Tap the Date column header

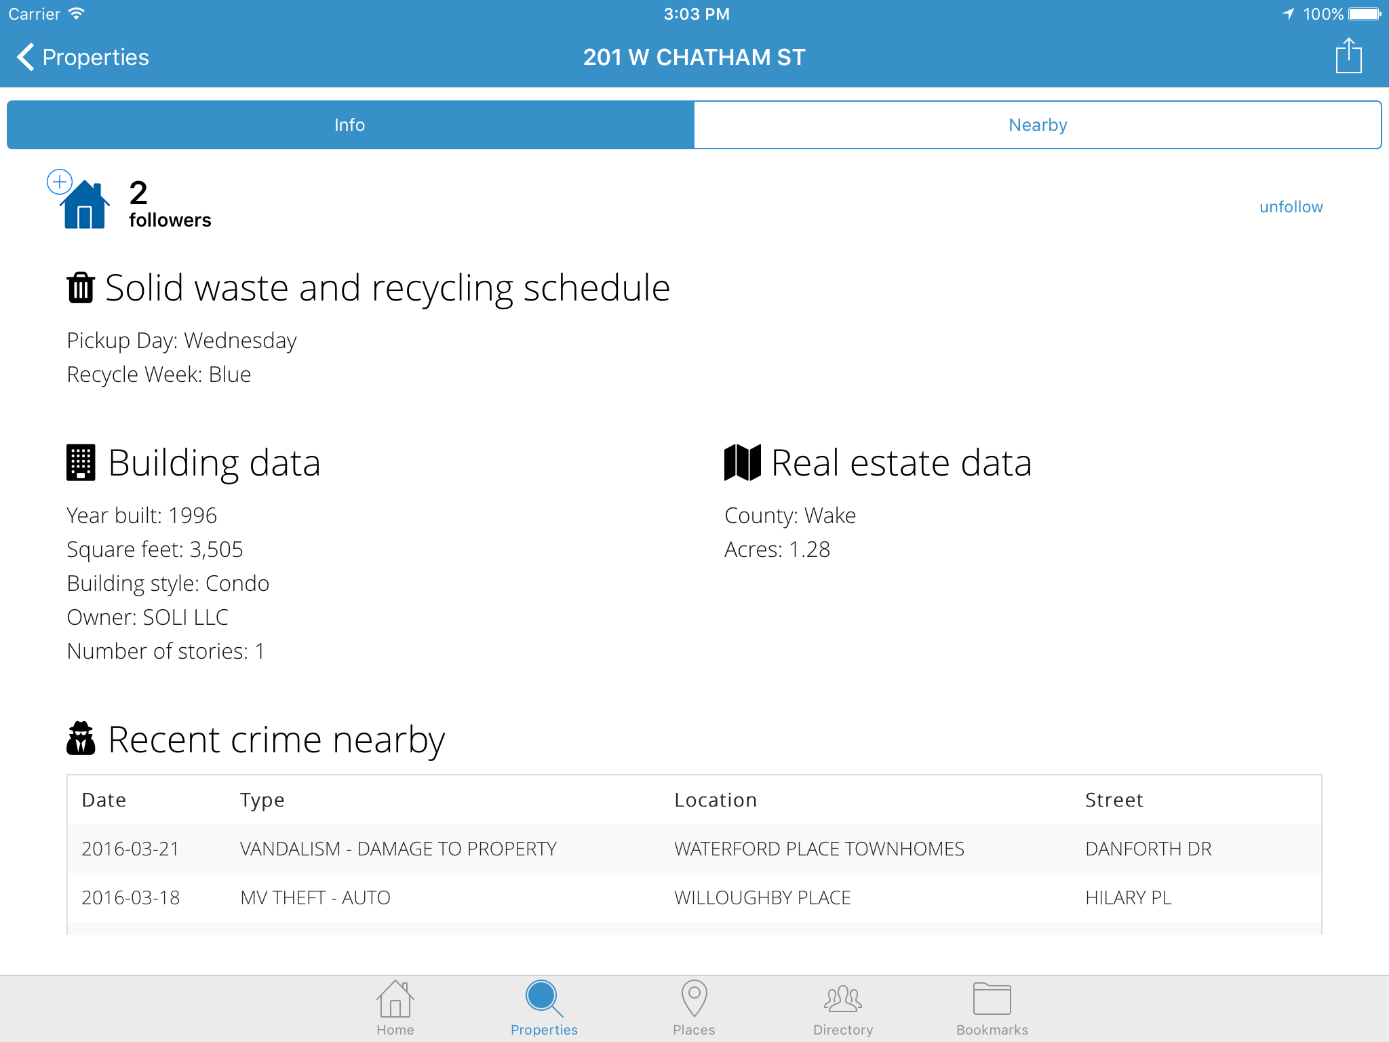(104, 800)
